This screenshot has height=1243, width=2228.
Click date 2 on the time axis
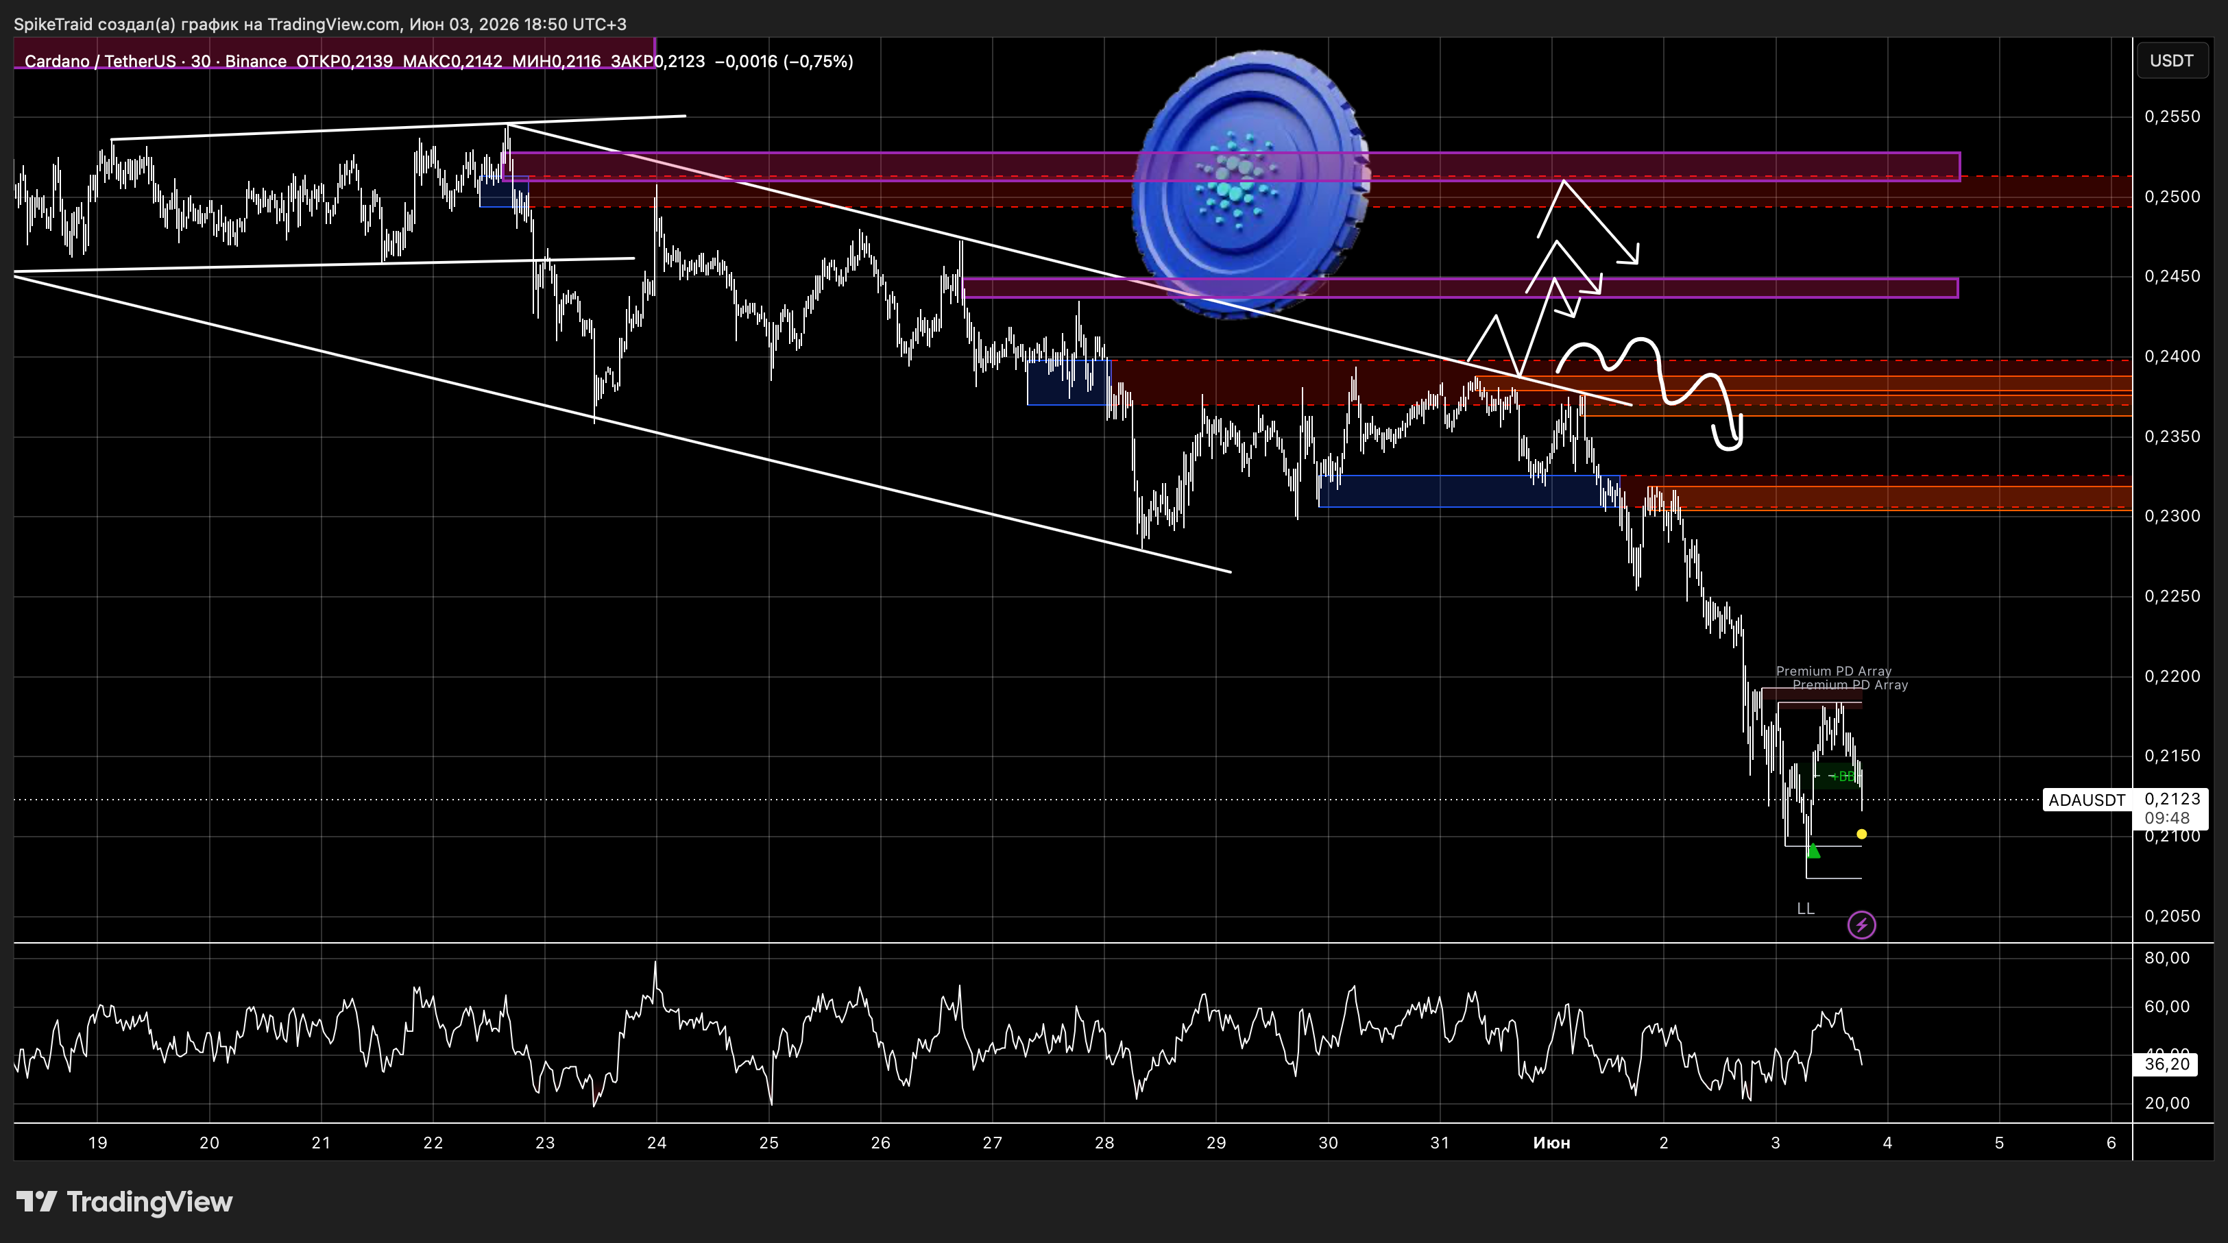point(1663,1143)
